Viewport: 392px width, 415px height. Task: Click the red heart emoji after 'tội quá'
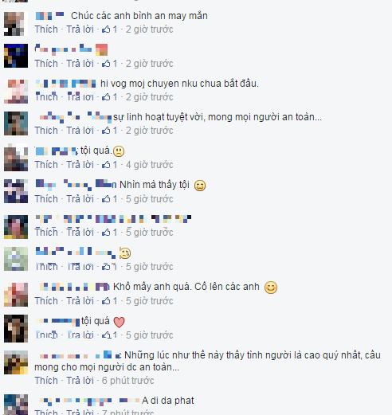coord(119,322)
